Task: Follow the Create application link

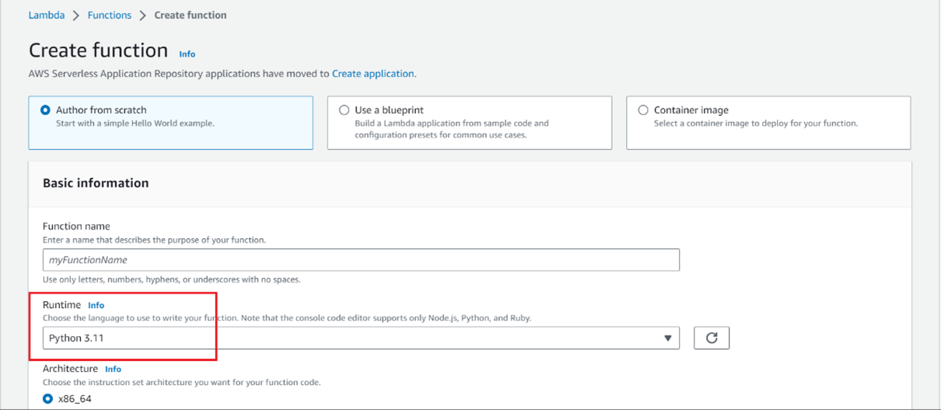Action: point(373,73)
